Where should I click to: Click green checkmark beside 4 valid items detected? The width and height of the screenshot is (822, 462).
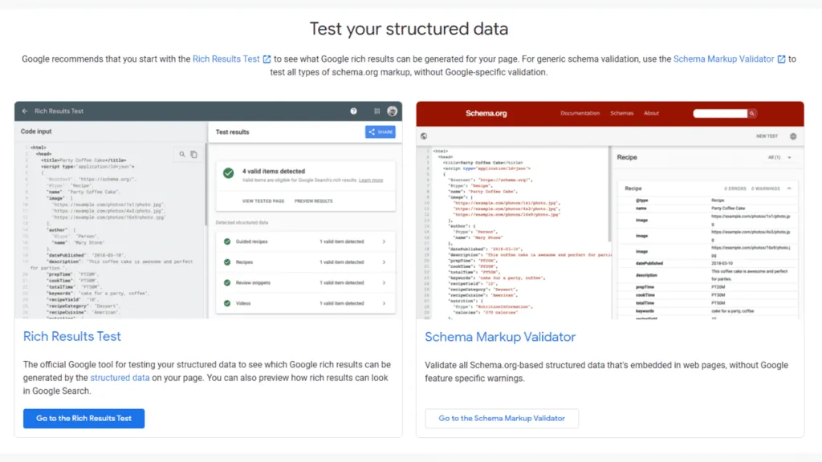coord(229,173)
